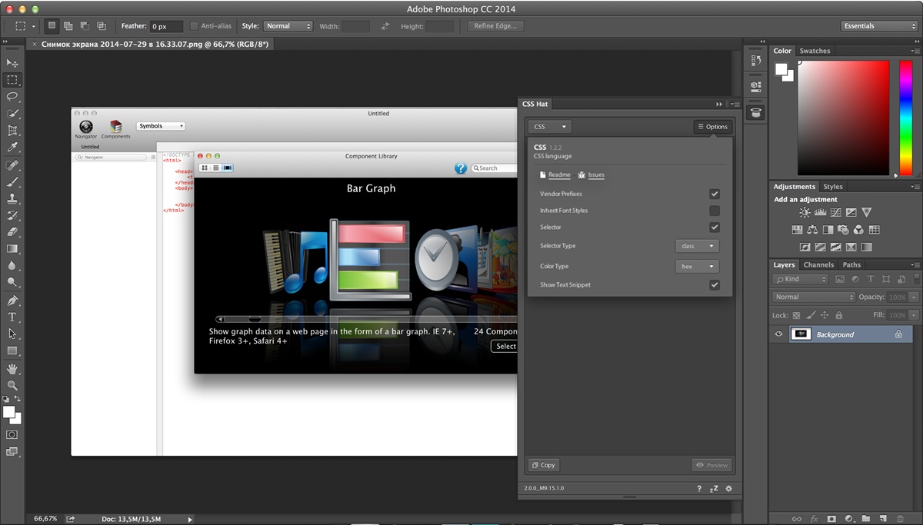Switch to the Paths tab
Viewport: 923px width, 525px height.
click(851, 265)
